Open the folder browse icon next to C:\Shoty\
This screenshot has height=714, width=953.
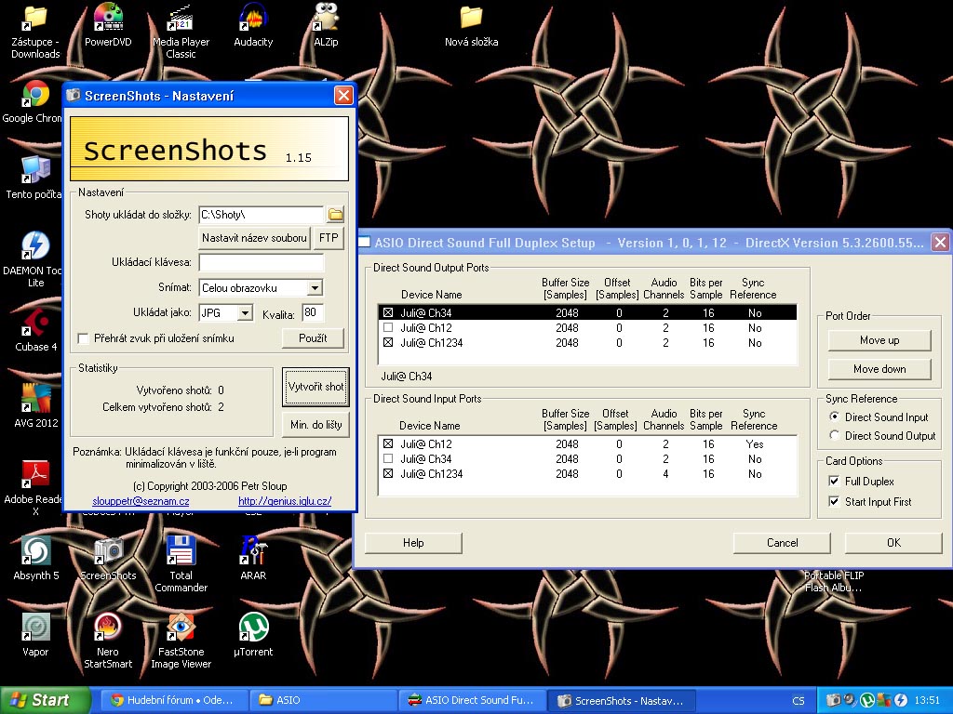[335, 215]
